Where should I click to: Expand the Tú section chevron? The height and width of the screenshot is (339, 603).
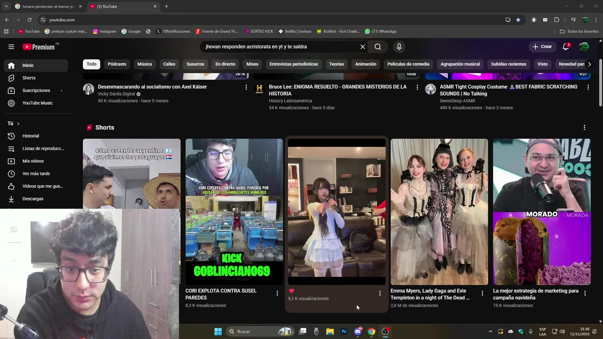coord(18,123)
